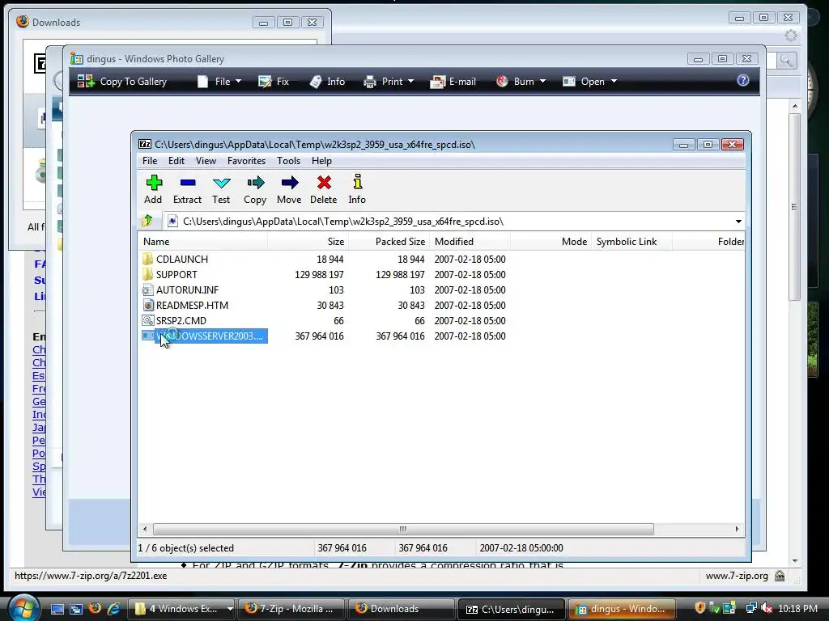Click the 367 964 016 size cell

[319, 336]
